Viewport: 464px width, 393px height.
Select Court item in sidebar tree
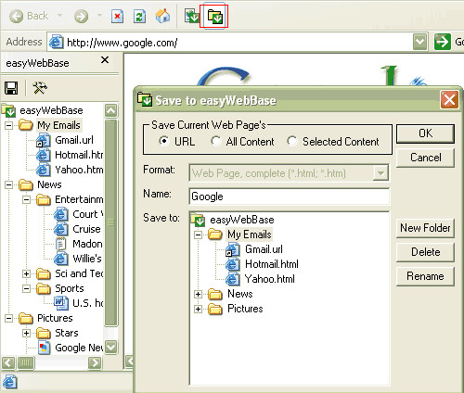88,214
